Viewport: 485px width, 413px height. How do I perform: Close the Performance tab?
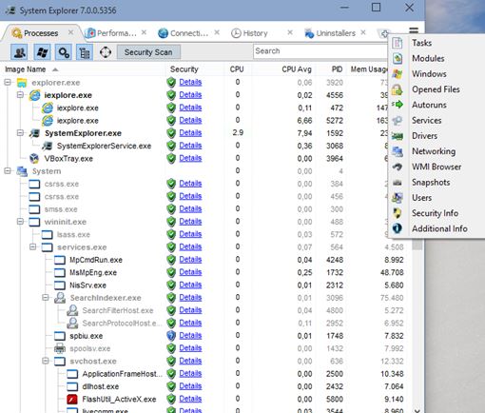pyautogui.click(x=144, y=32)
